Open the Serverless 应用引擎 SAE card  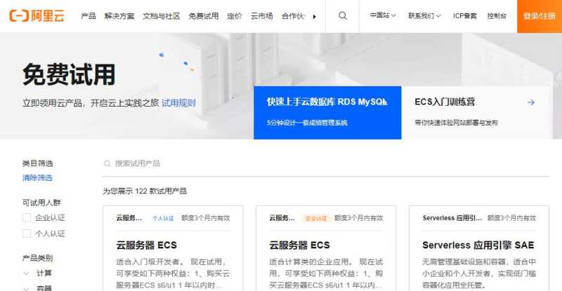[x=479, y=248]
